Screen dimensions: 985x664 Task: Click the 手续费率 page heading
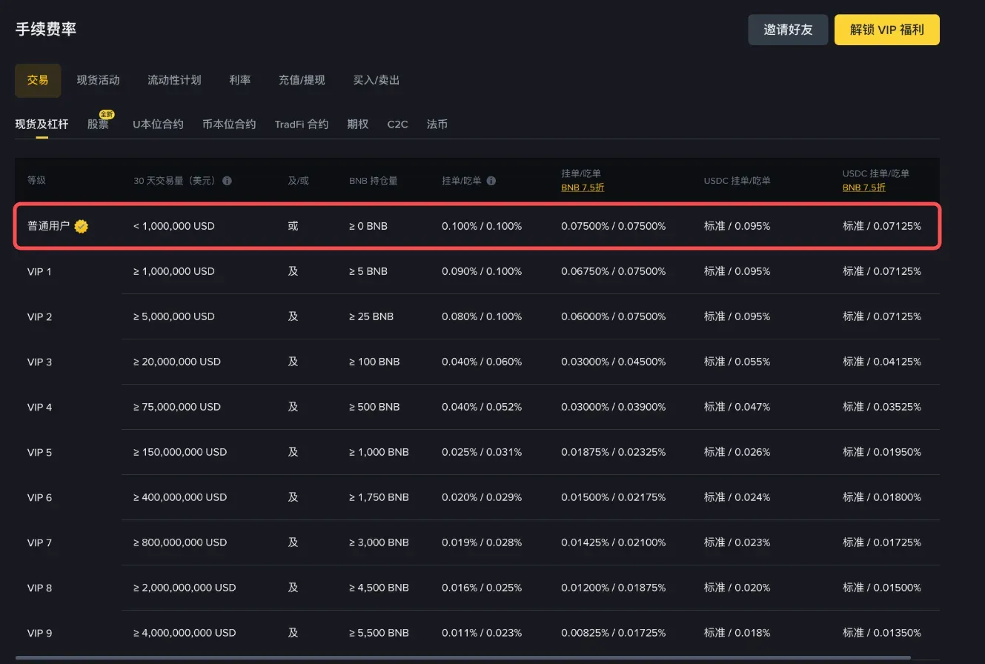pyautogui.click(x=46, y=29)
